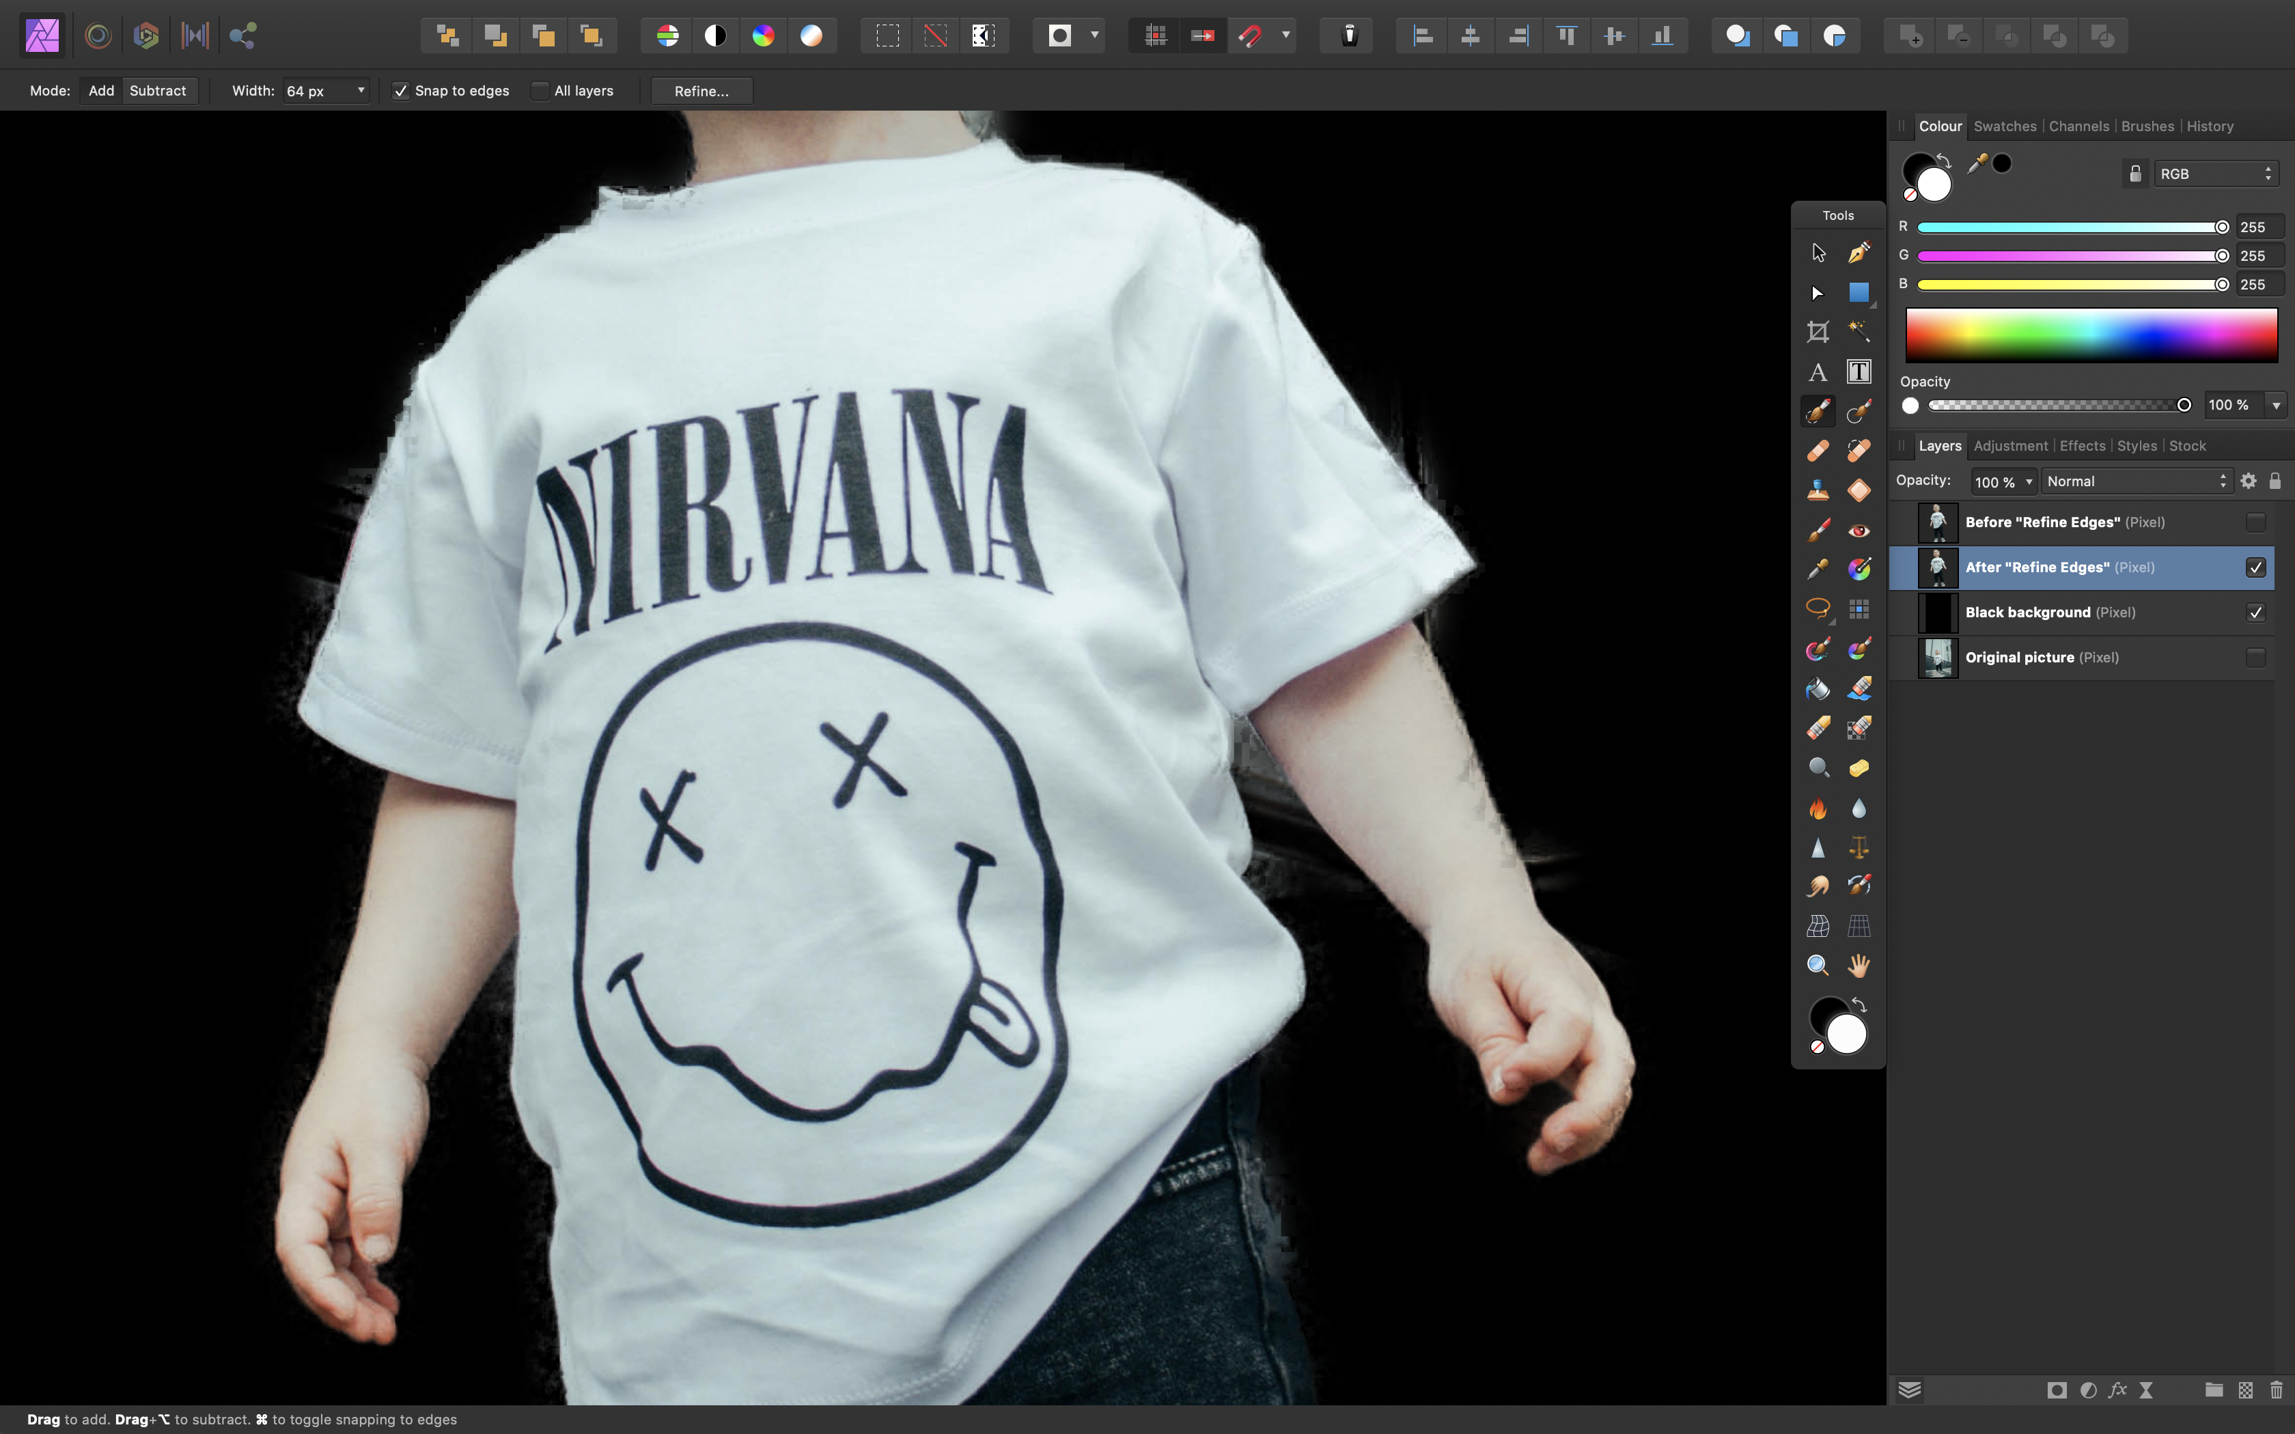Click the Add Mask Layer icon

click(2056, 1390)
